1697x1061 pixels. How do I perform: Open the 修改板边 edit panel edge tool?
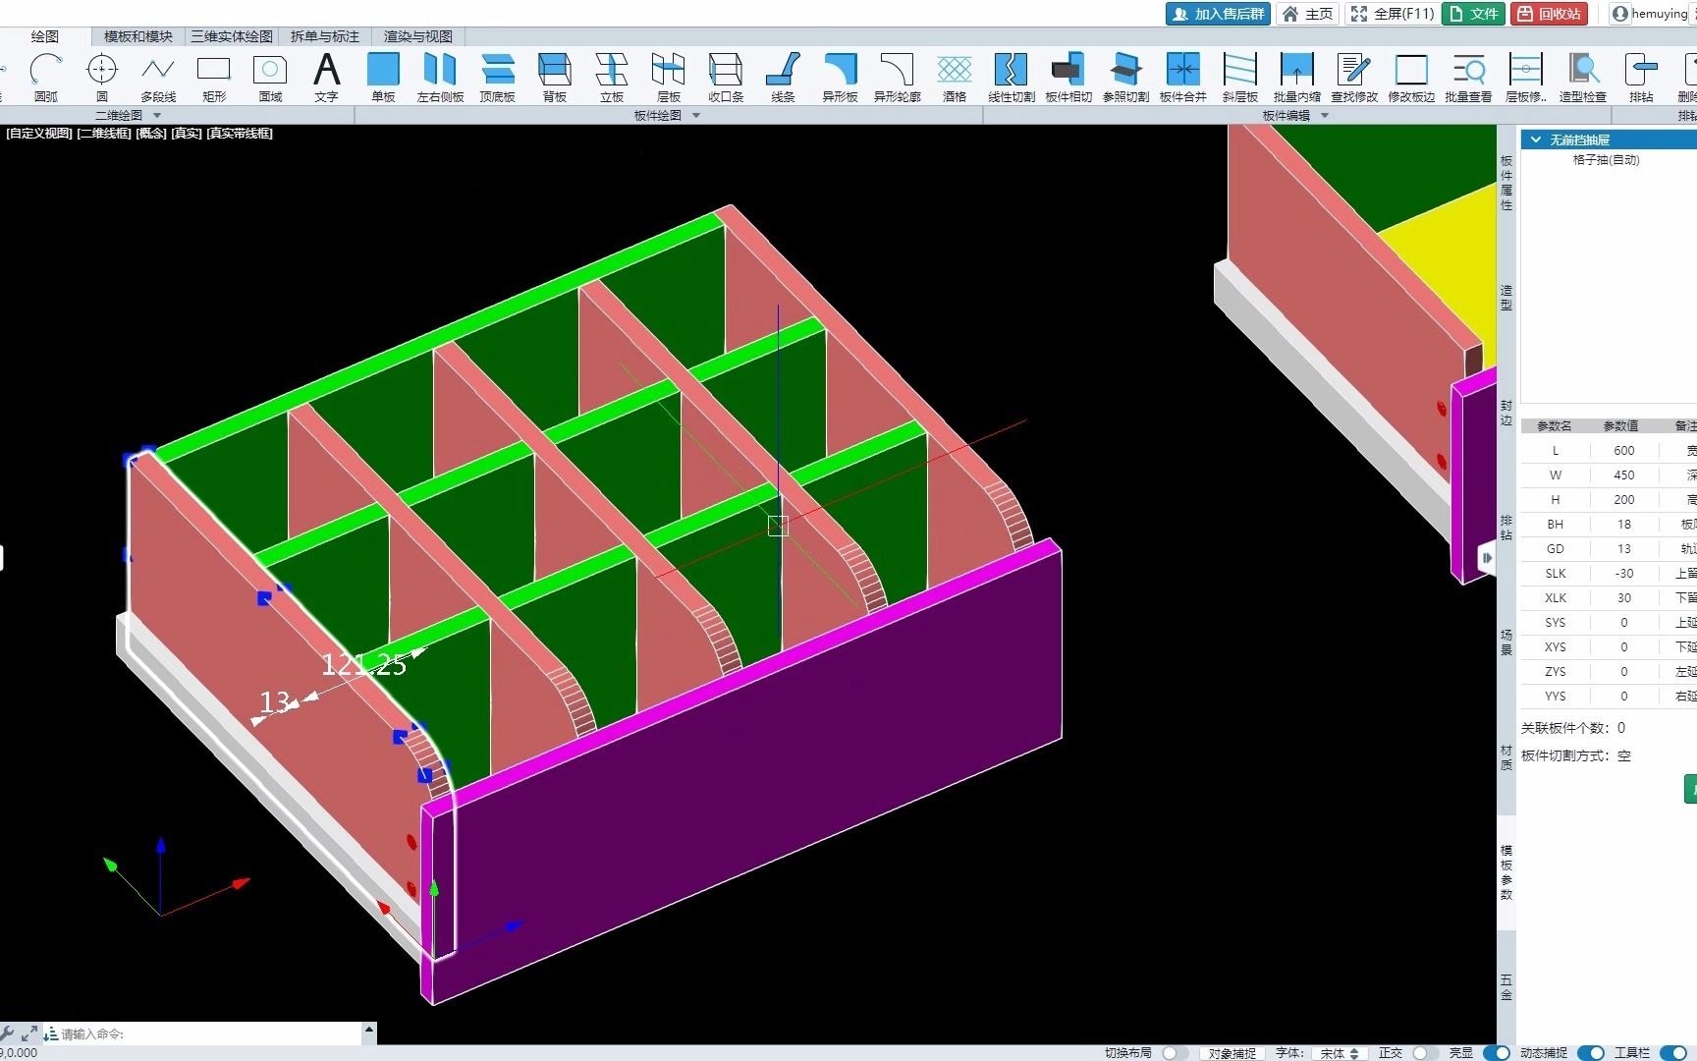pyautogui.click(x=1411, y=78)
